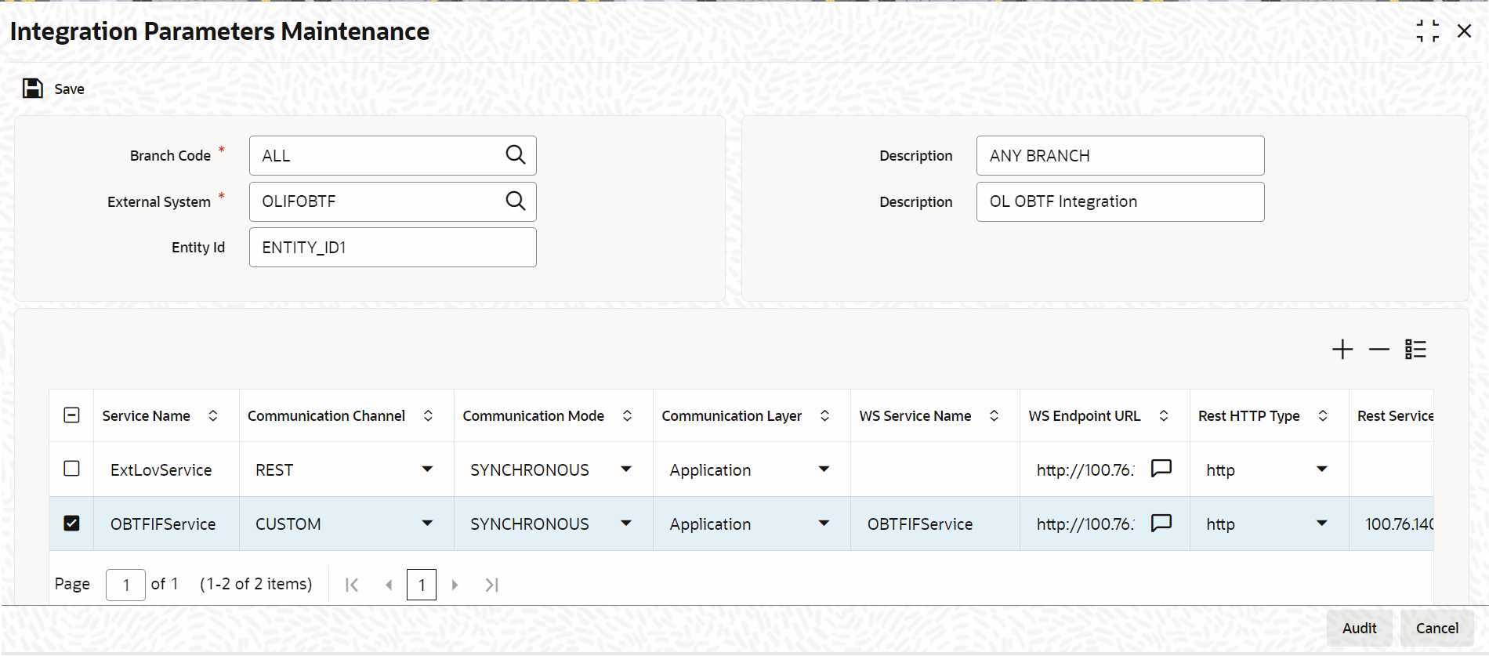Click the Entity Id input field
This screenshot has height=656, width=1489.
[x=393, y=248]
